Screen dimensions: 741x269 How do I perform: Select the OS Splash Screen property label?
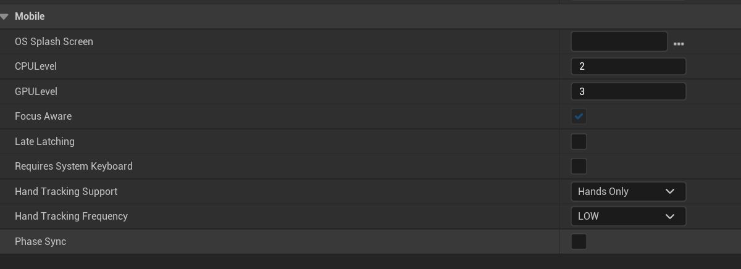click(x=54, y=42)
